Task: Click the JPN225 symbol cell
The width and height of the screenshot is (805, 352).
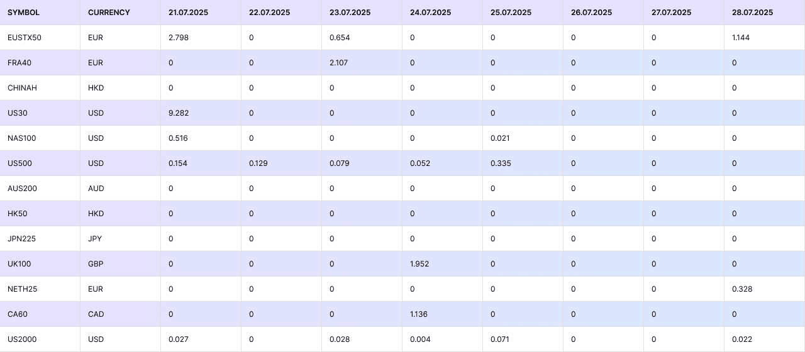Action: [40, 239]
